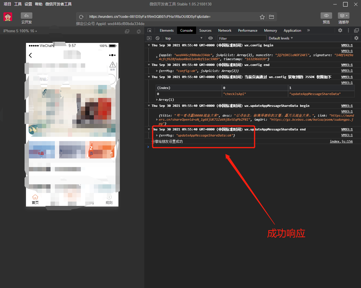Click the "updateAppMessageShareData" table cell
Screen dimensions: 361x288
pyautogui.click(x=321, y=94)
